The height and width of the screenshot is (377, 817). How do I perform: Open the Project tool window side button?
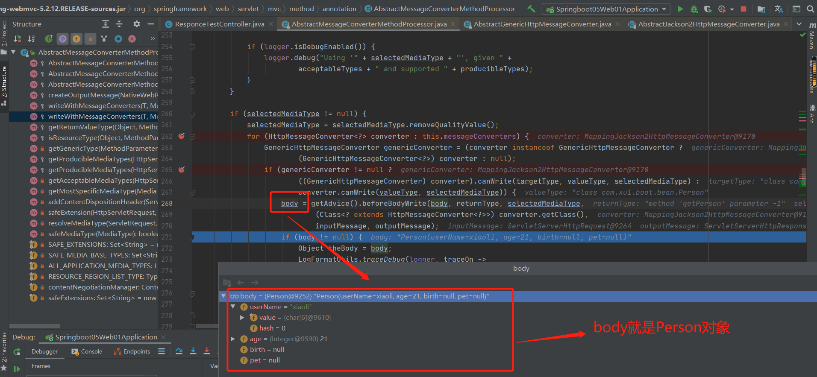[x=4, y=37]
